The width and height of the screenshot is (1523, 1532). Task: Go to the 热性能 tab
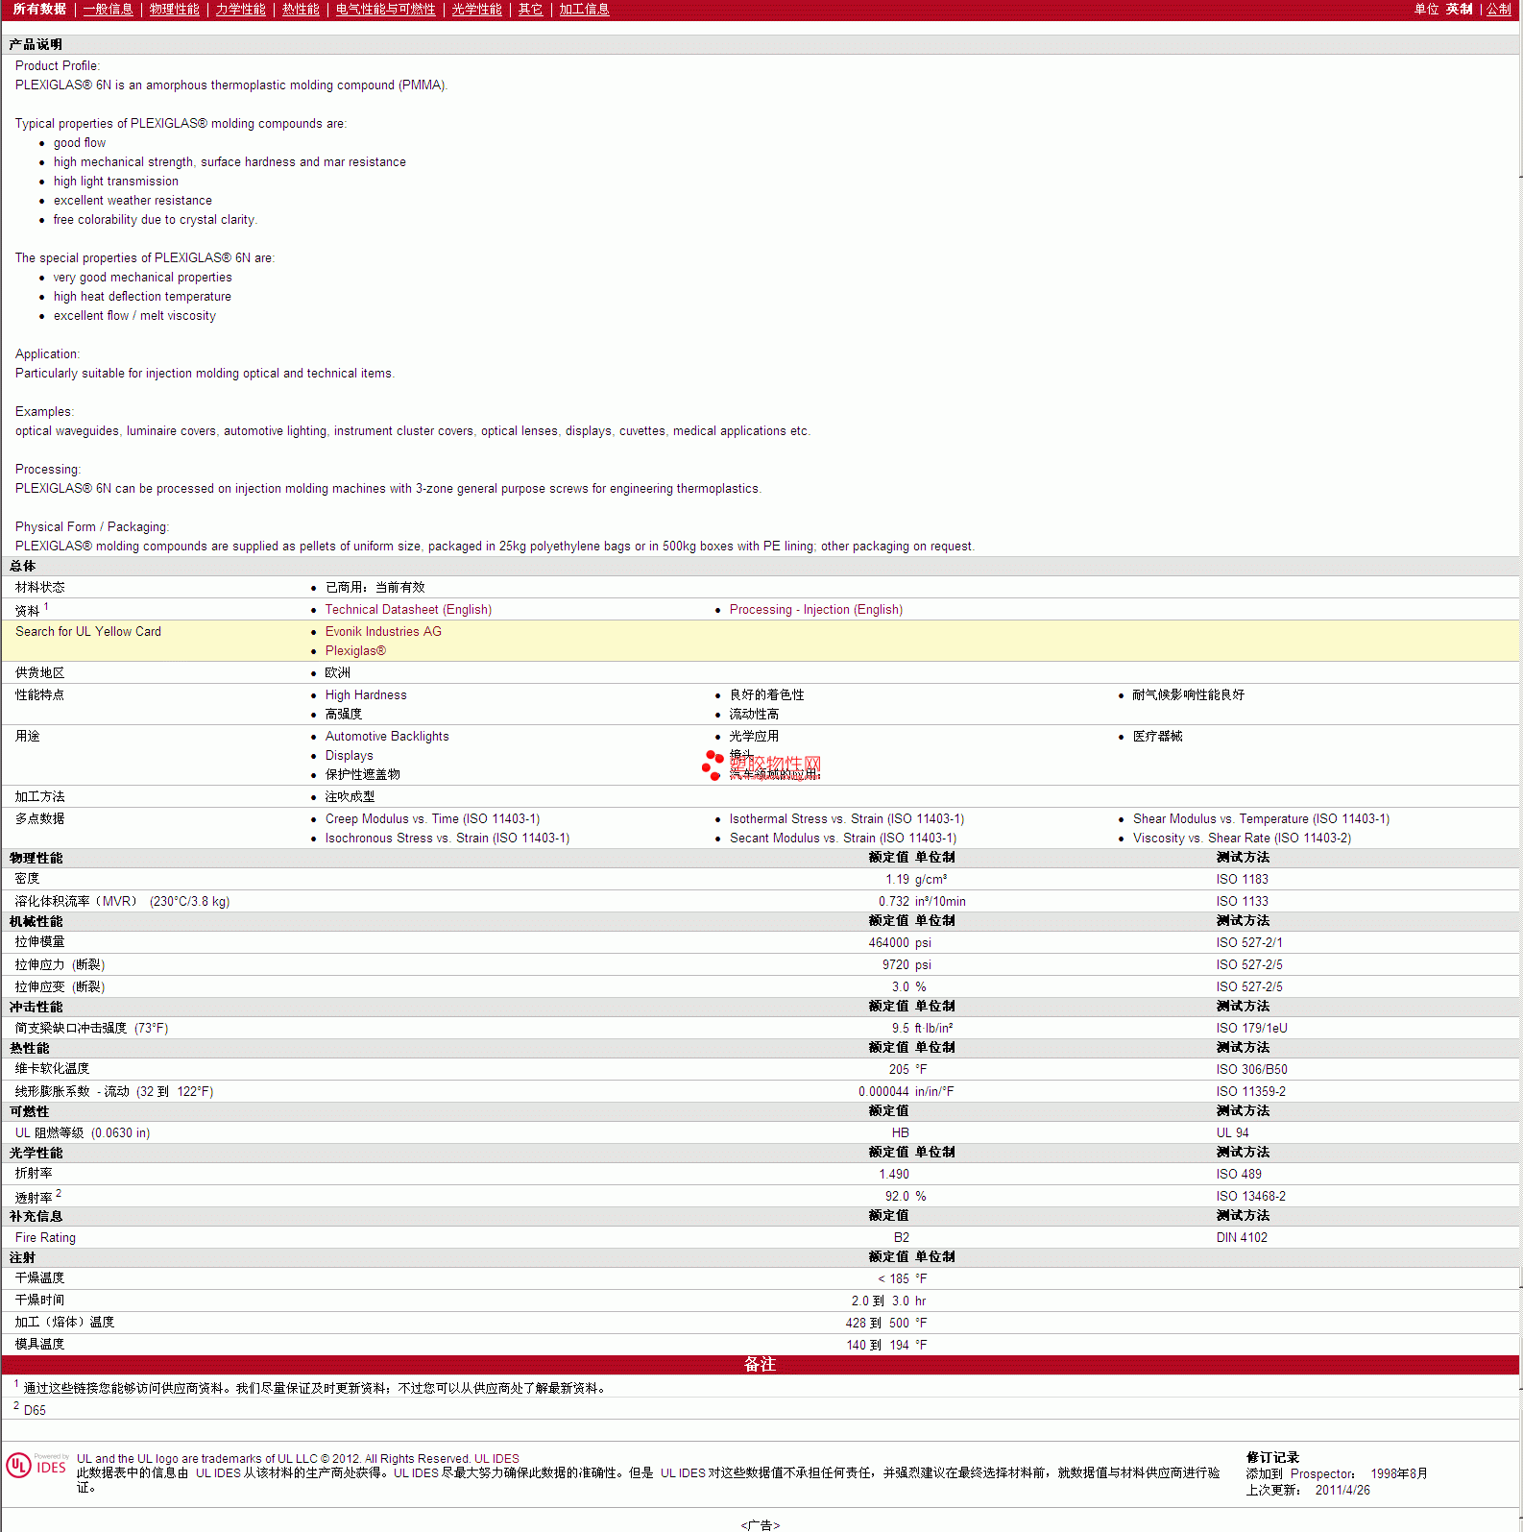(x=301, y=9)
